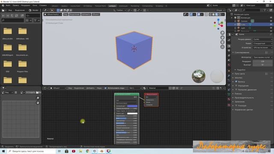Toggle visibility eye of Cube object
This screenshot has width=274, height=154.
pos(271,24)
